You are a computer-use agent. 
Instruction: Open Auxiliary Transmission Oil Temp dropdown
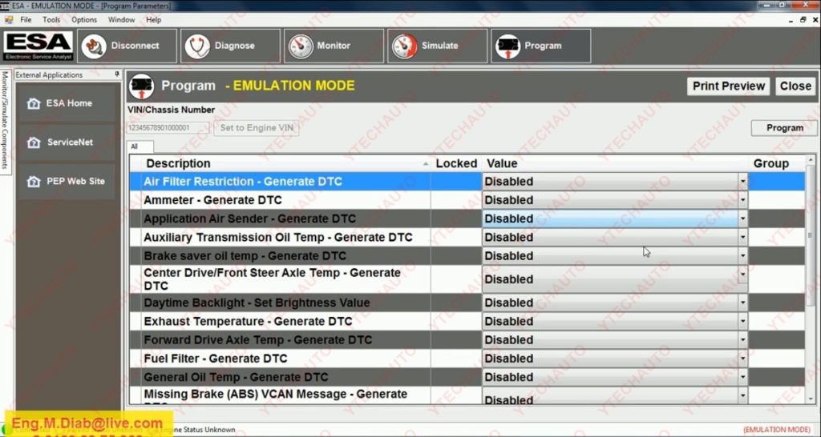pyautogui.click(x=742, y=238)
